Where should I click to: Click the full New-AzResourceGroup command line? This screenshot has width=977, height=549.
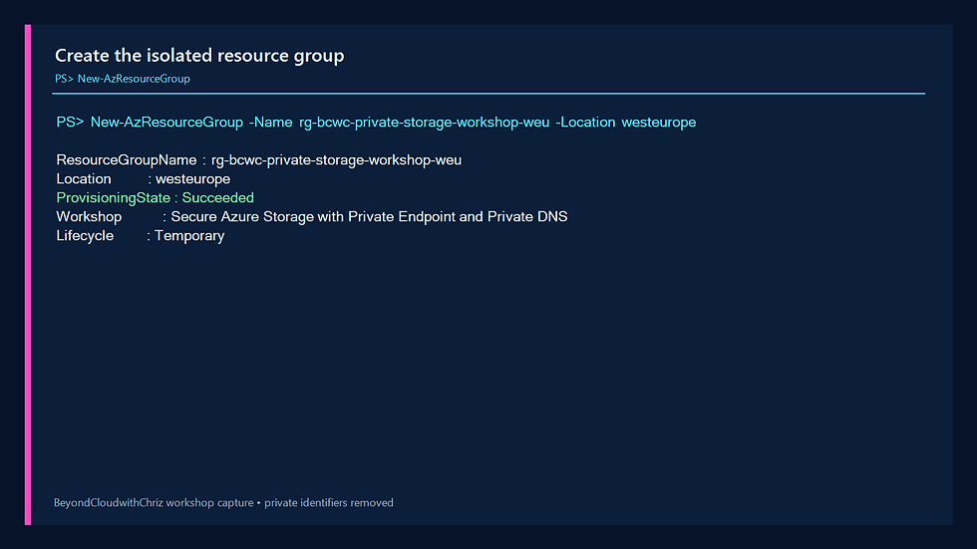(376, 123)
